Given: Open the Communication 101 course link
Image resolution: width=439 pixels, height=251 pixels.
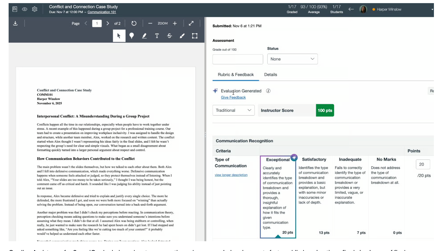Looking at the screenshot, I should point(102,12).
